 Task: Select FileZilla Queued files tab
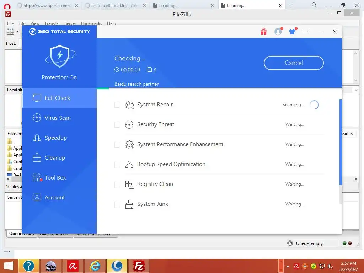[x=22, y=234]
